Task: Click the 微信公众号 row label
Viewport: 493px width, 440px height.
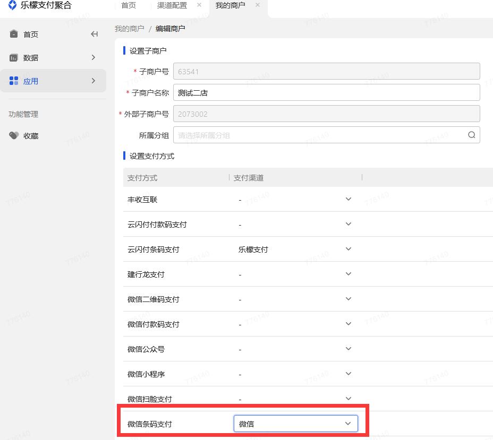Action: point(146,349)
